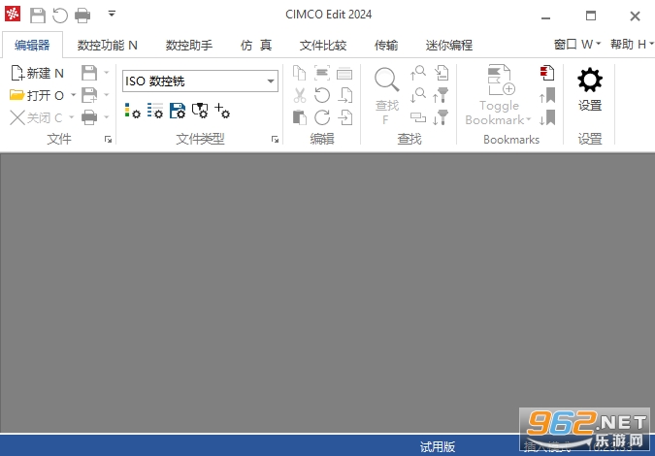Image resolution: width=655 pixels, height=456 pixels.
Task: Click the Undo icon in the 编辑 group
Action: tap(322, 95)
